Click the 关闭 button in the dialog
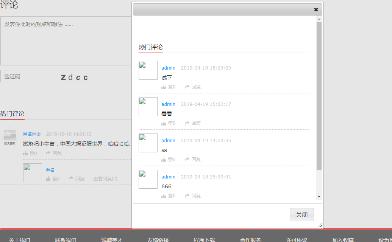The height and width of the screenshot is (242, 392). point(302,214)
